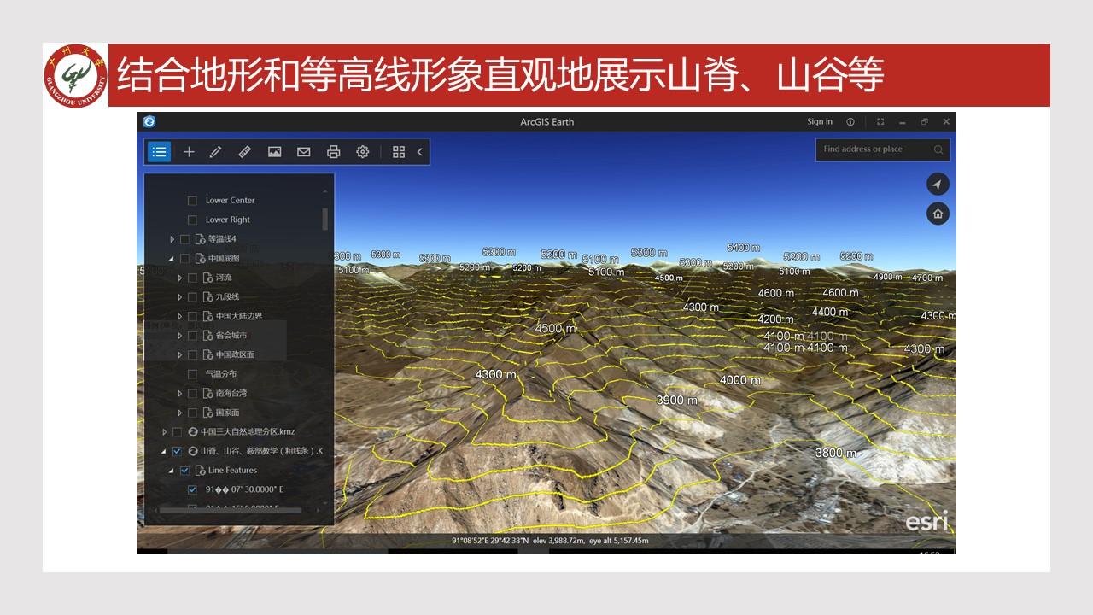The height and width of the screenshot is (615, 1093).
Task: Select the 中国大陆边界 layer name
Action: 239,316
